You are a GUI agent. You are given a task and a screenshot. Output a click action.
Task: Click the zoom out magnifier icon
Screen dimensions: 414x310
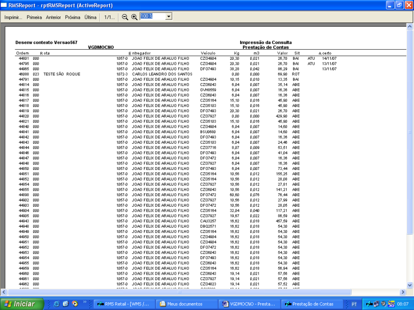pyautogui.click(x=125, y=17)
